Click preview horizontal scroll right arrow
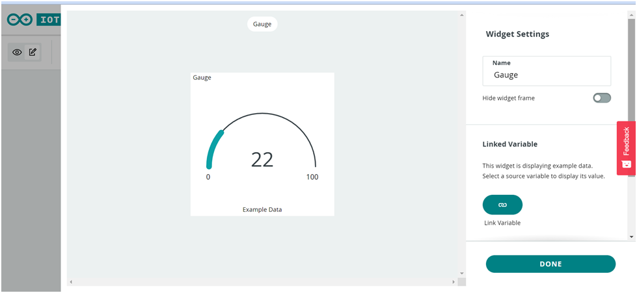 click(454, 281)
